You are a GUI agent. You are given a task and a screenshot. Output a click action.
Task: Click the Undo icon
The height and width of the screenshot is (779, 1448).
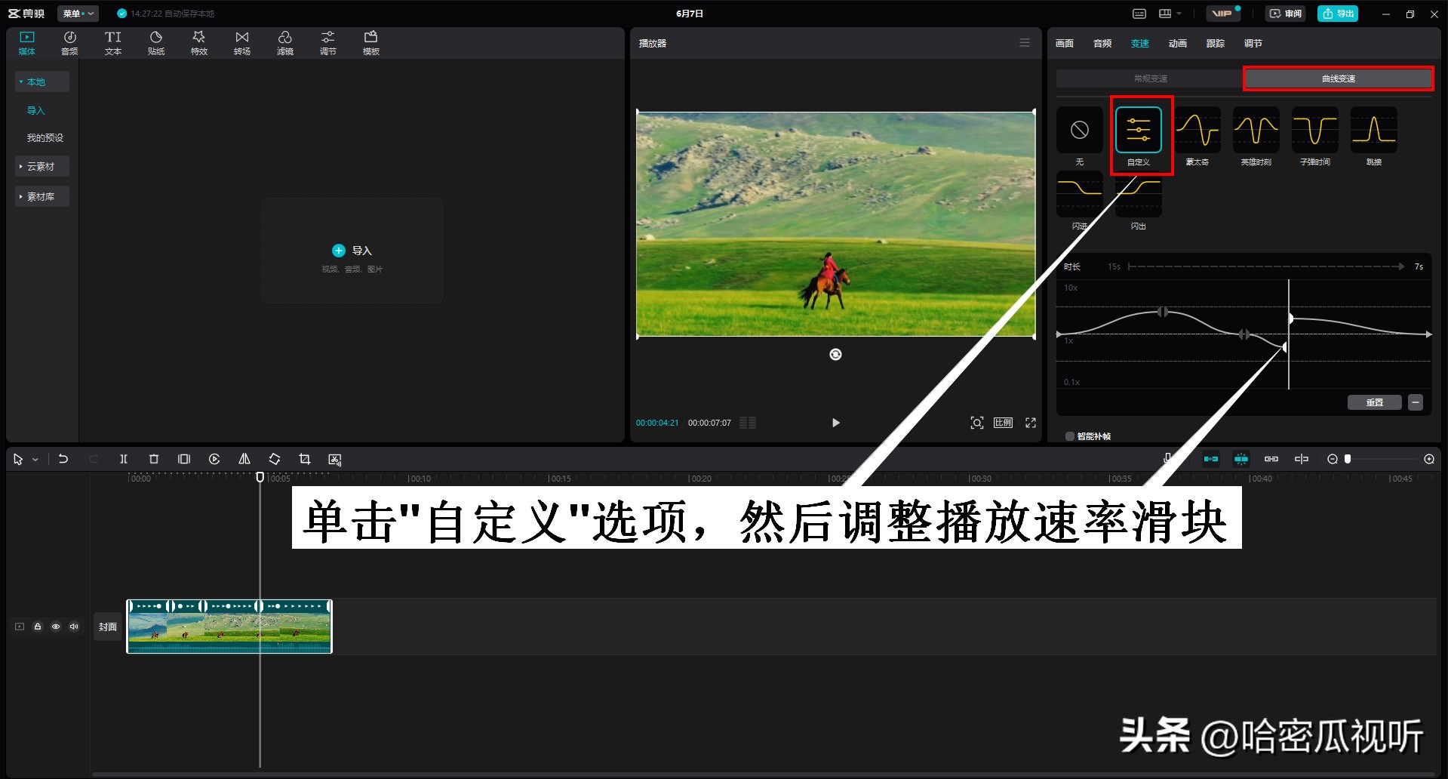(63, 459)
